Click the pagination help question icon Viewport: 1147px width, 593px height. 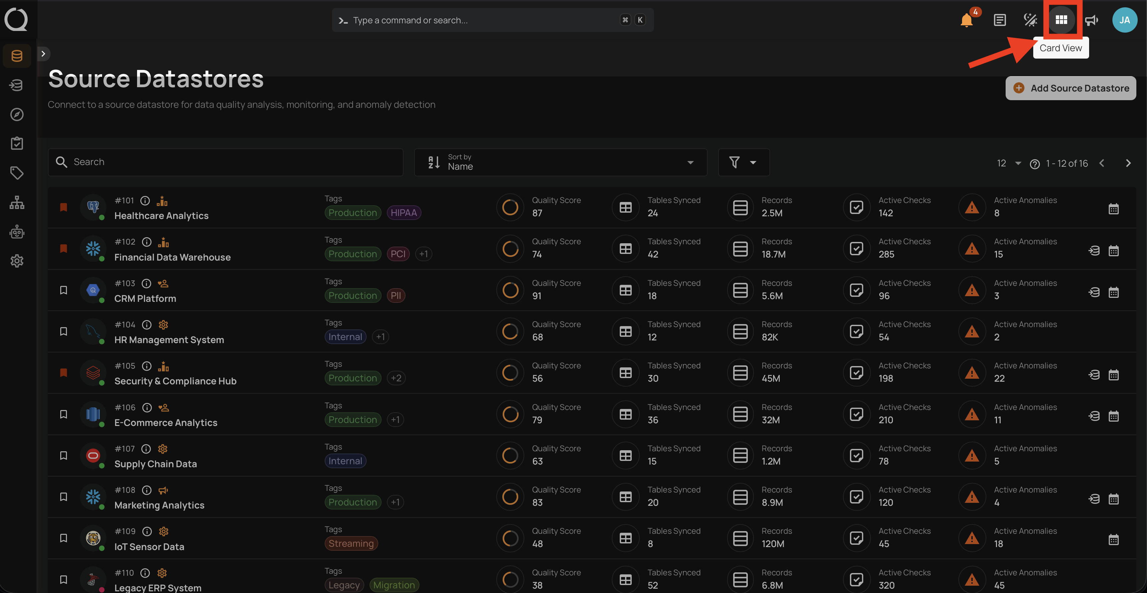point(1035,164)
